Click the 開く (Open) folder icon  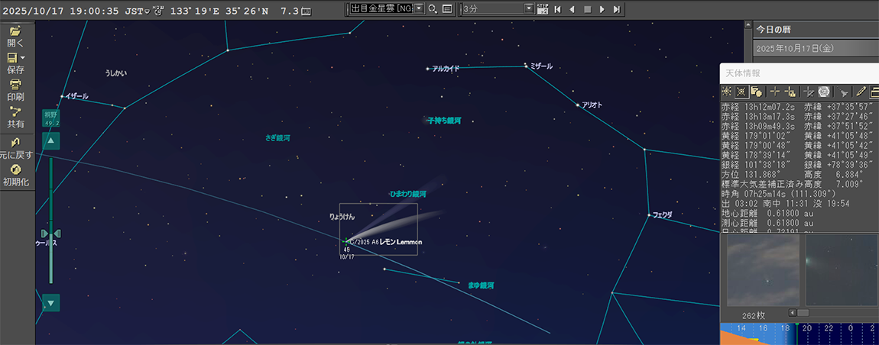(x=15, y=31)
